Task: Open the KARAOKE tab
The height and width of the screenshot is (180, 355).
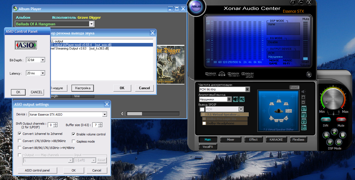Action: [x=276, y=140]
